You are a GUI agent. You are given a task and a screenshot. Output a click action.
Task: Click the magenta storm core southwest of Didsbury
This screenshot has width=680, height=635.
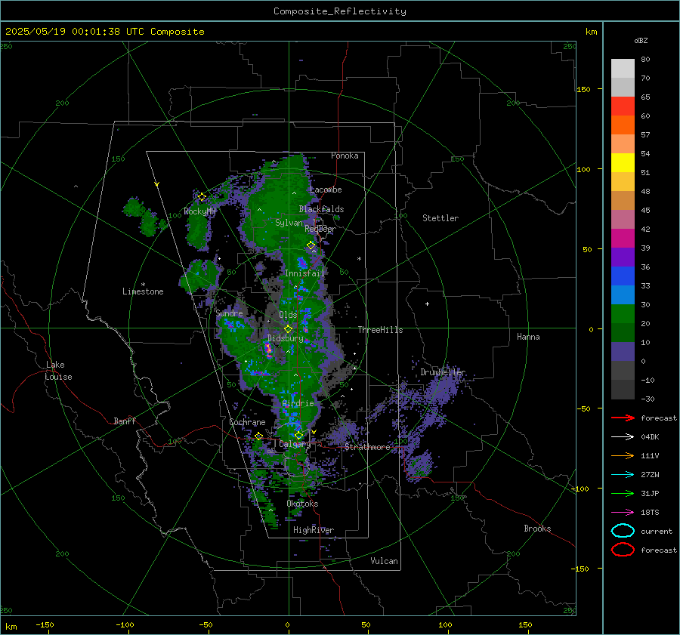point(268,349)
